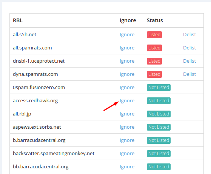The height and width of the screenshot is (174, 211).
Task: Ignore the all.rbl.jp entry
Action: click(127, 114)
